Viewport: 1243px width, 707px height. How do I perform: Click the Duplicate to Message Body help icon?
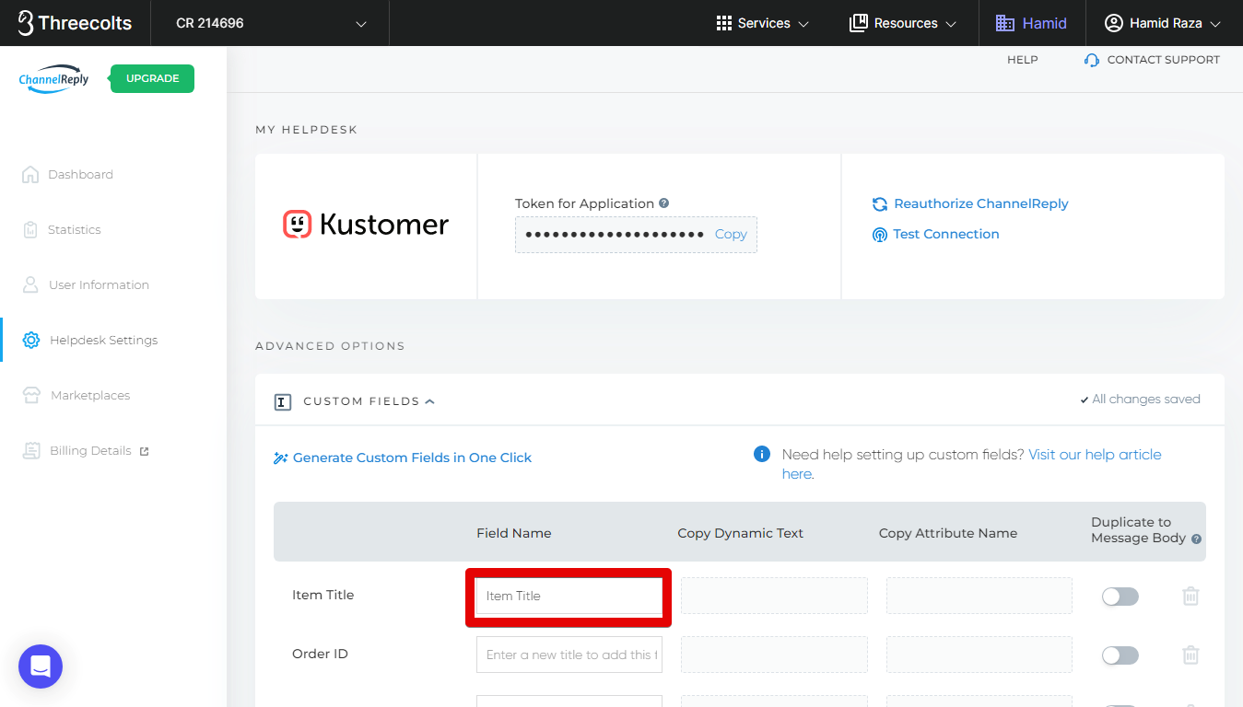coord(1196,539)
